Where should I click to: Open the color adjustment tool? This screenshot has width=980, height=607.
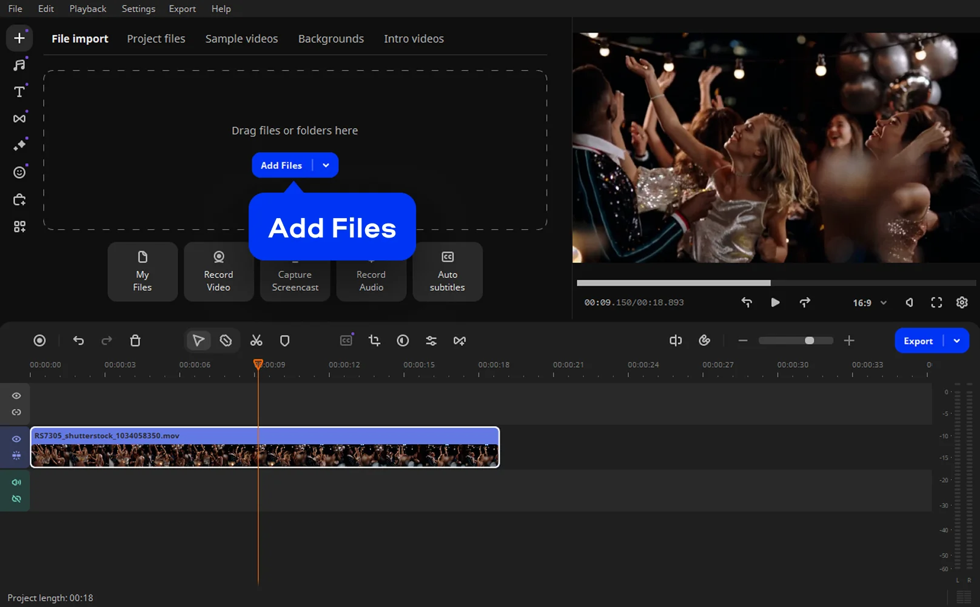click(403, 340)
